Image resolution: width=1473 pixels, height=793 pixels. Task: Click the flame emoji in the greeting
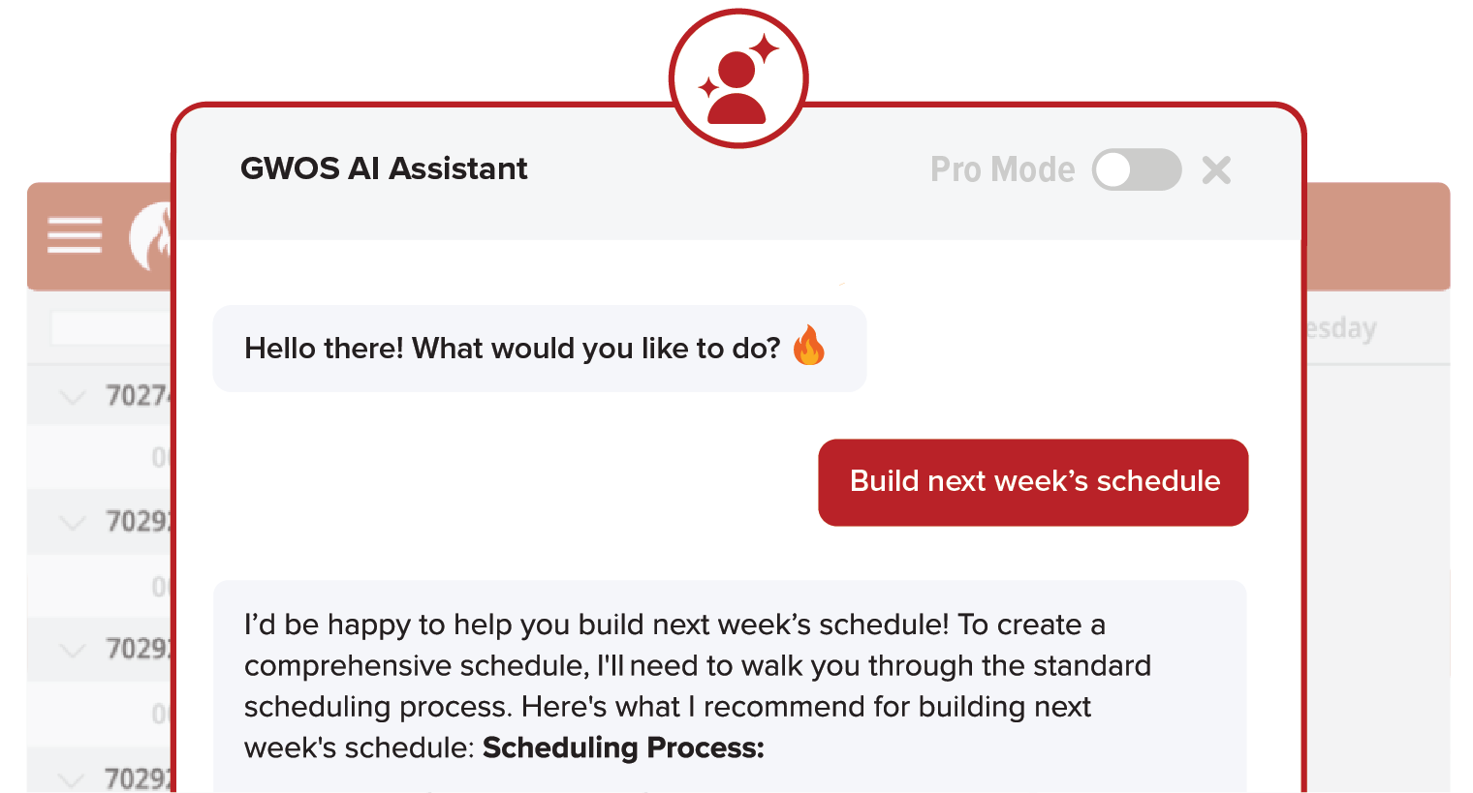(x=808, y=346)
